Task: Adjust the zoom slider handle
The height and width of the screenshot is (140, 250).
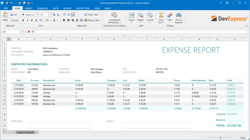Action: tap(220, 138)
